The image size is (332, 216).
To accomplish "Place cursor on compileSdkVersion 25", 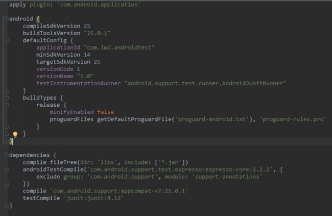I will [x=57, y=26].
